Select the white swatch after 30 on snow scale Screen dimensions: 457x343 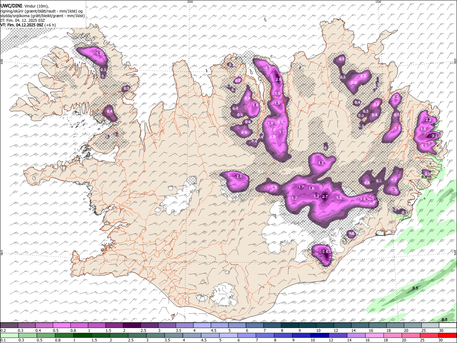tap(448, 325)
